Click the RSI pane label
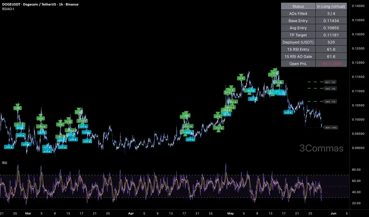The height and width of the screenshot is (217, 369). pos(4,163)
